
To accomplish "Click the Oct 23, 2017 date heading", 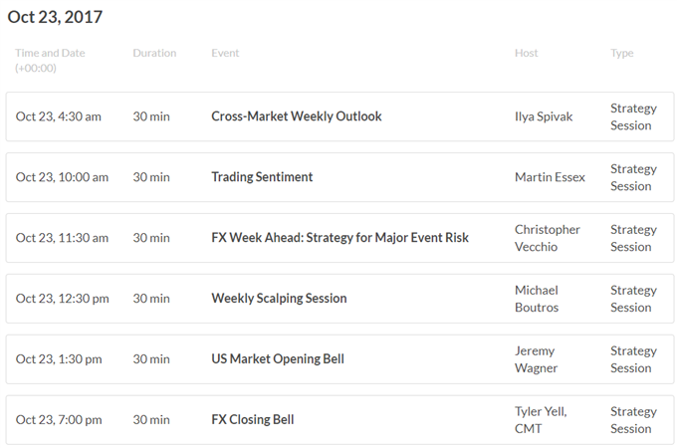I will coord(55,17).
